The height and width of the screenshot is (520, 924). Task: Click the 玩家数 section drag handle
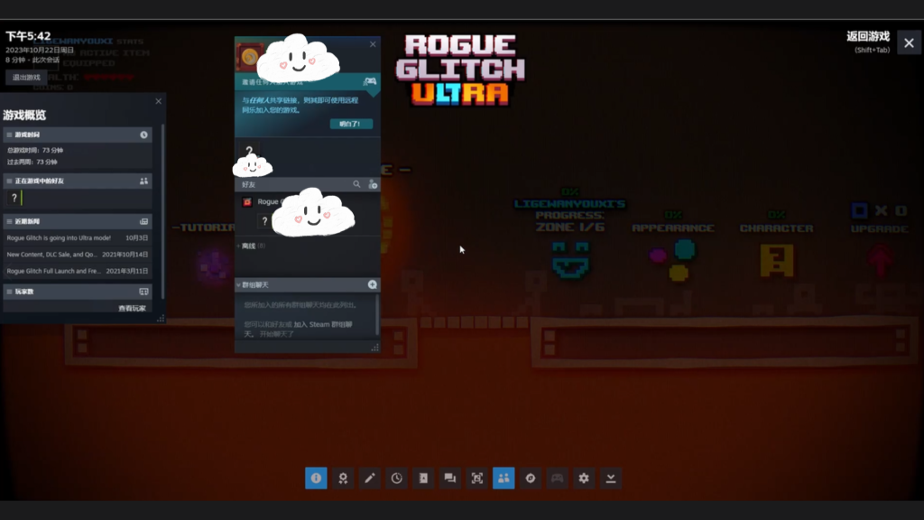9,292
